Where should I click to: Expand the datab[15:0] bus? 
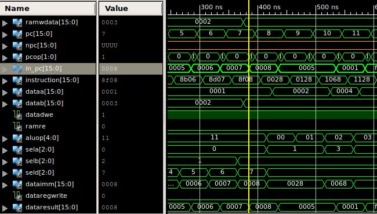(x=5, y=104)
